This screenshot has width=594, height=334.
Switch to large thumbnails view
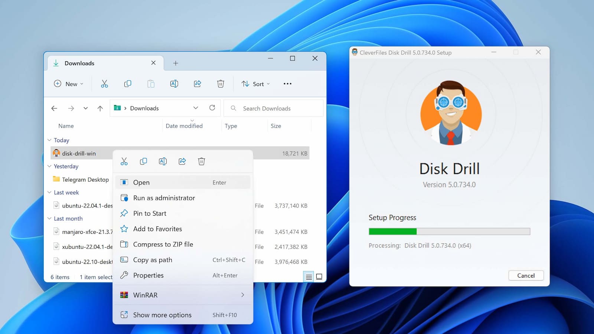click(319, 277)
